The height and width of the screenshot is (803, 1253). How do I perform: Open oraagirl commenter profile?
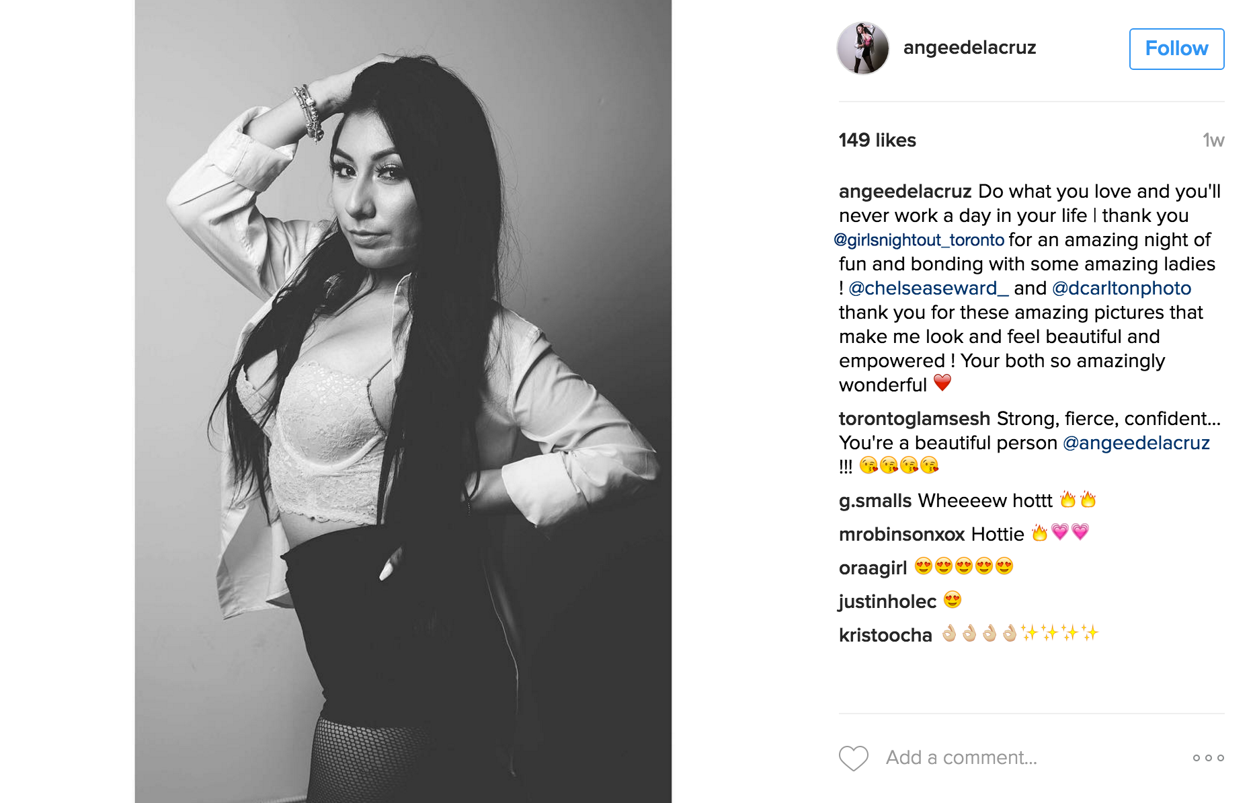(873, 568)
